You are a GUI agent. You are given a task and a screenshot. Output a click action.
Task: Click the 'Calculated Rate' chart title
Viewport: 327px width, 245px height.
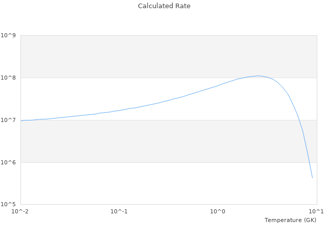[163, 6]
